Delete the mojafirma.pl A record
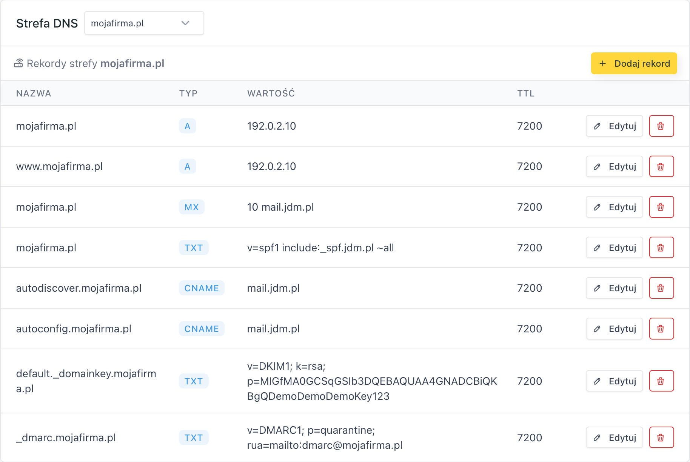This screenshot has height=462, width=690. (661, 126)
